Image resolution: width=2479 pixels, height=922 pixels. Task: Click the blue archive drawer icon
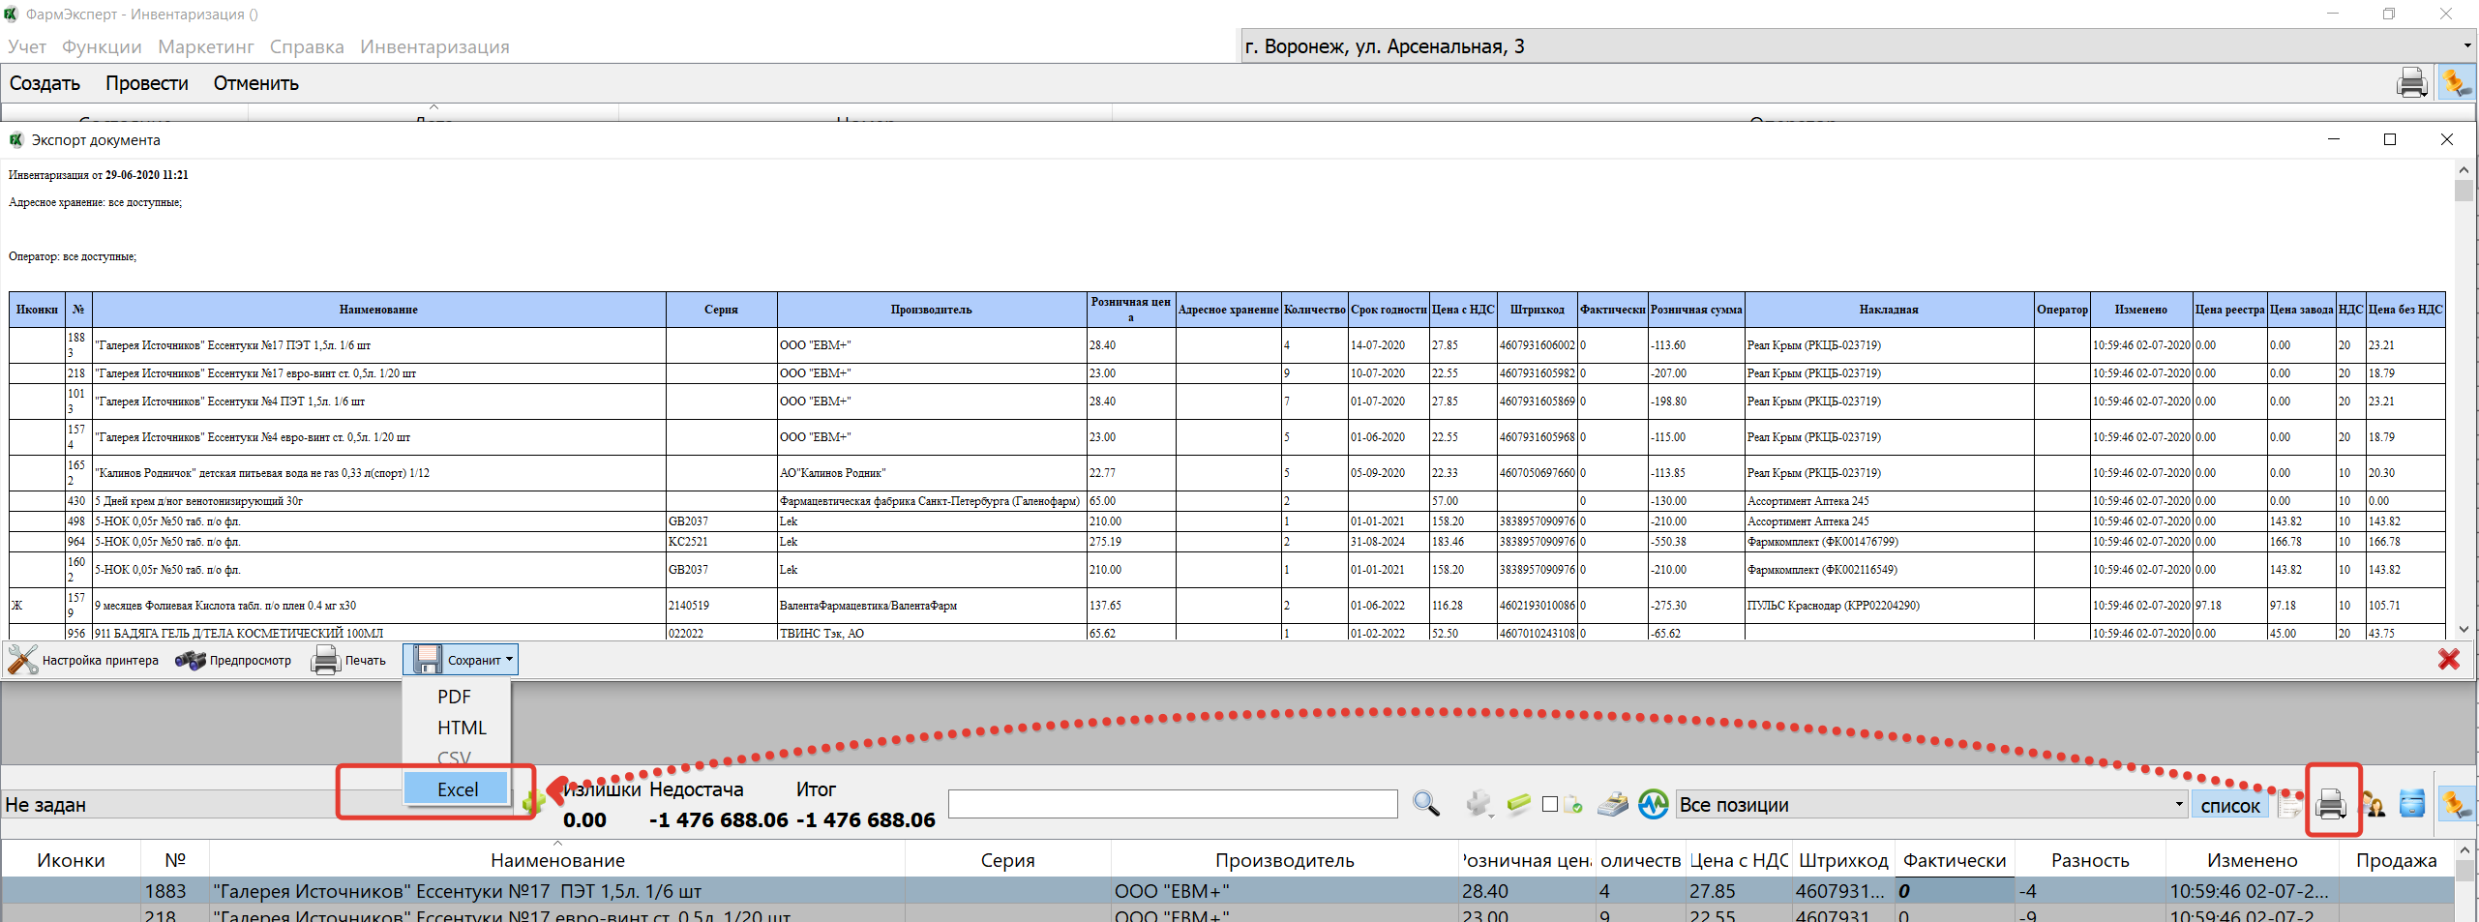2412,804
